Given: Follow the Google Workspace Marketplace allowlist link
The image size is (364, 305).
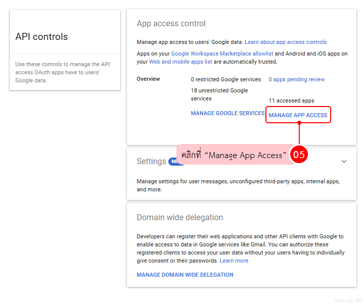Looking at the screenshot, I should coord(222,54).
